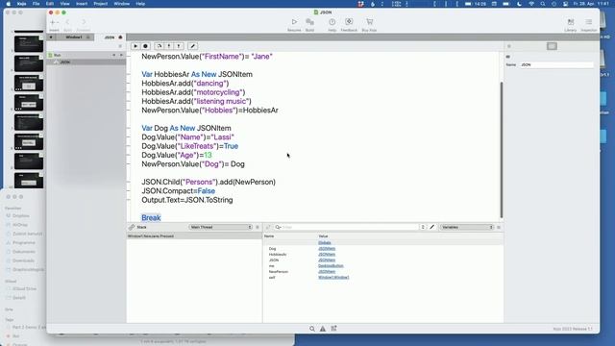Open the Help menu
Viewport: 615px width, 346px height.
pos(140,4)
